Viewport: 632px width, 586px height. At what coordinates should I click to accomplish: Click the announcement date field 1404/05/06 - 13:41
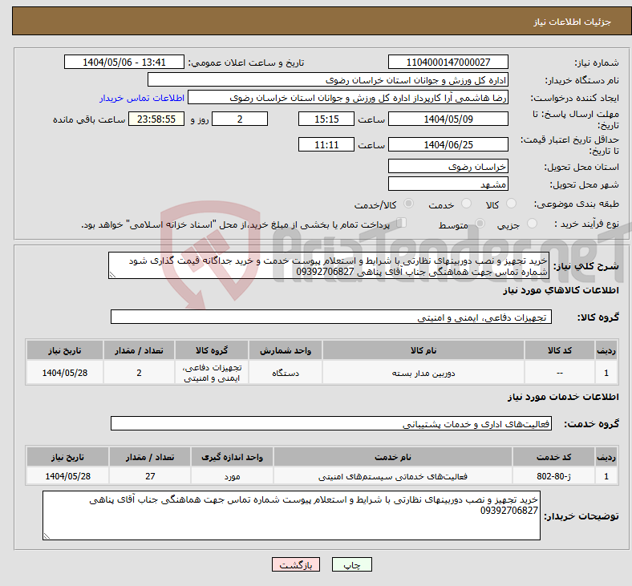tap(124, 62)
